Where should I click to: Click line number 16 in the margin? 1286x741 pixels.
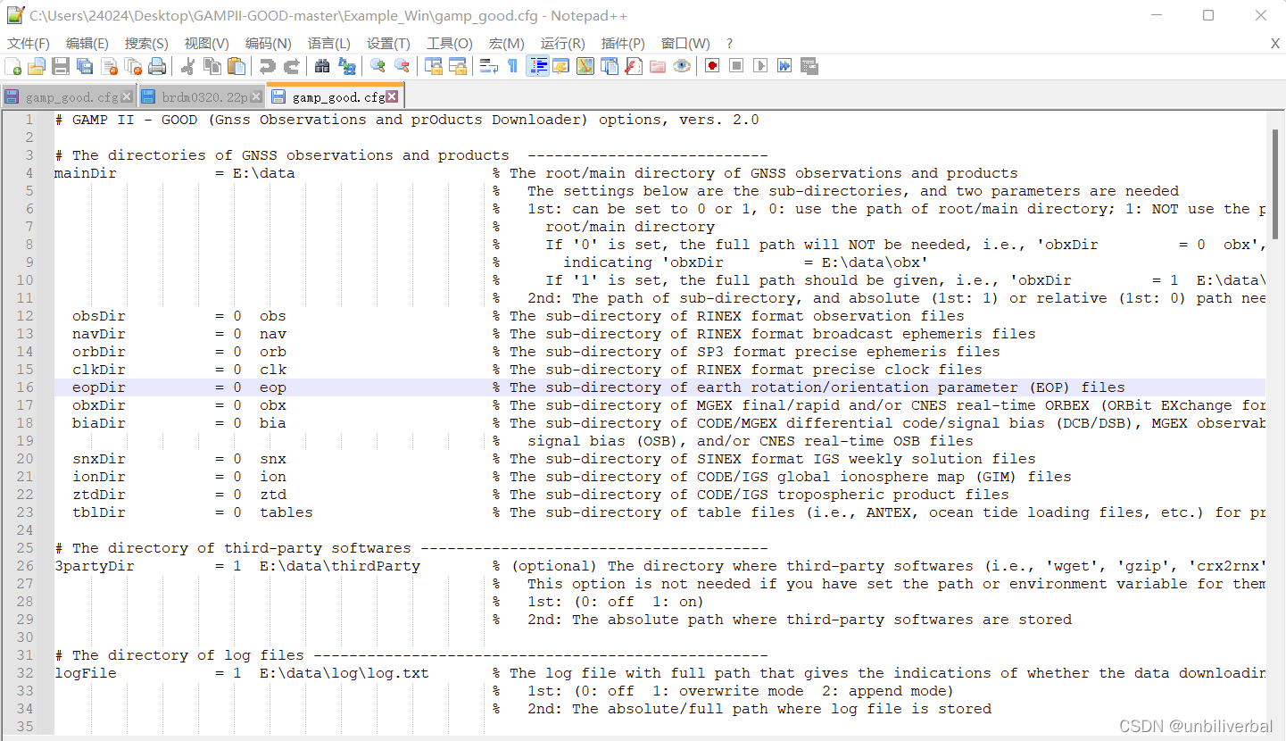[x=25, y=387]
